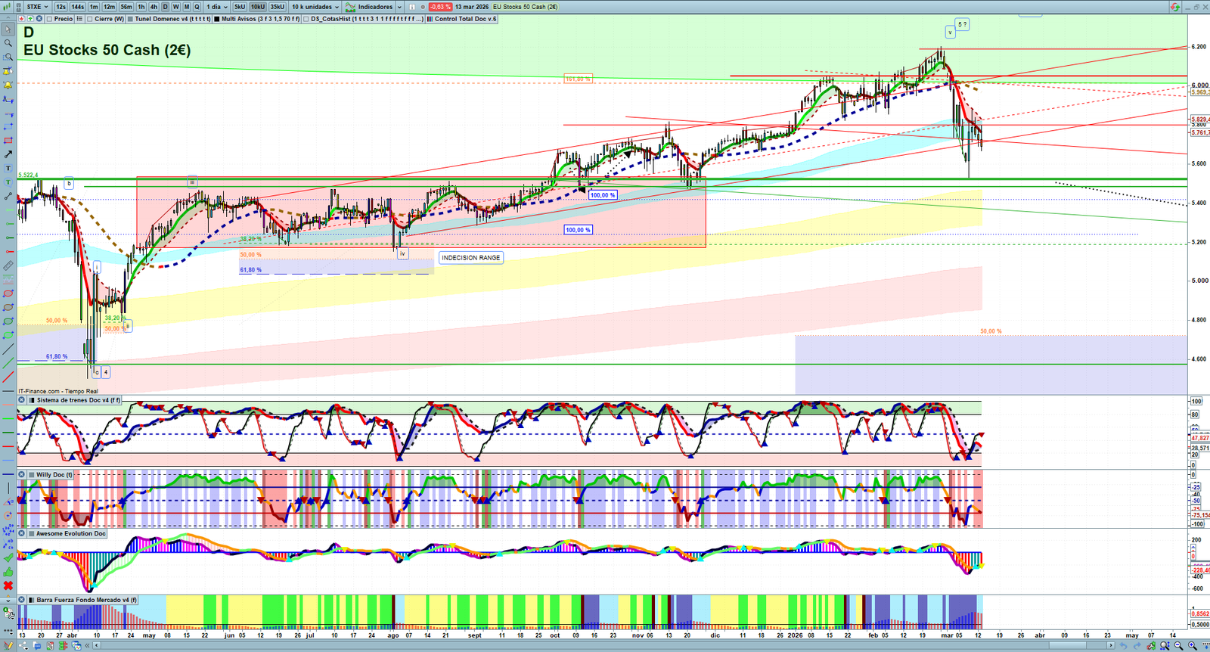Toggle the DS_CotasHist checkbox
This screenshot has width=1210, height=652.
306,19
